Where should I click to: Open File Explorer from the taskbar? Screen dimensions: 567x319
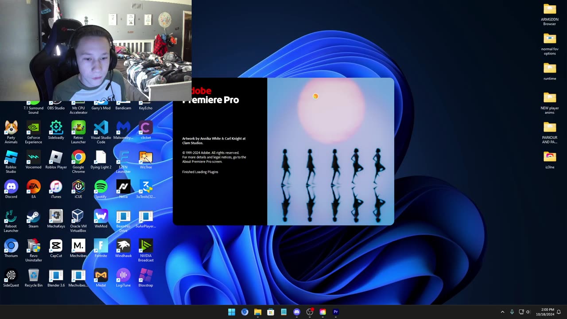[x=257, y=312]
